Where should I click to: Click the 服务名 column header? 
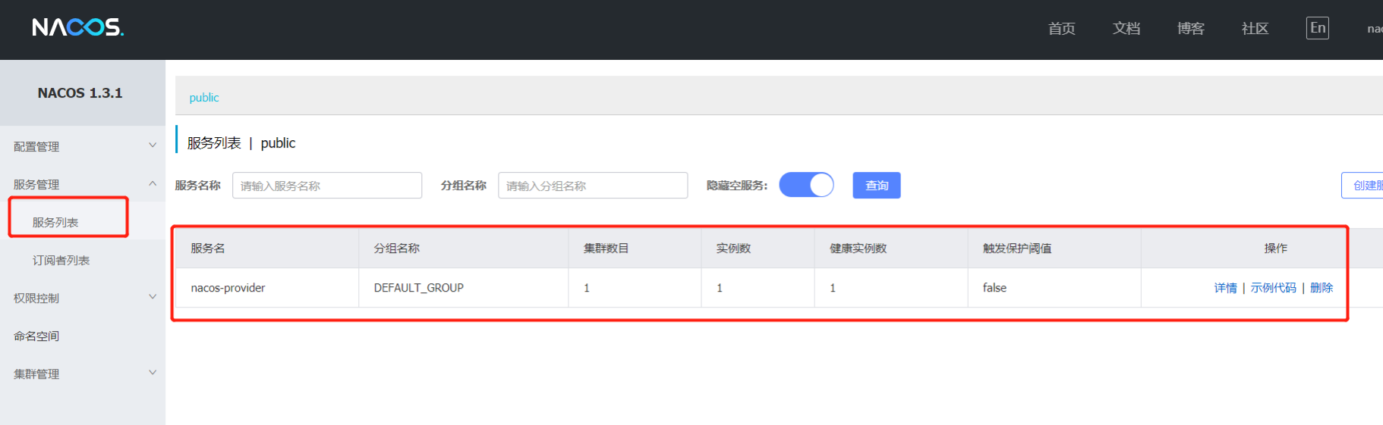click(x=267, y=248)
